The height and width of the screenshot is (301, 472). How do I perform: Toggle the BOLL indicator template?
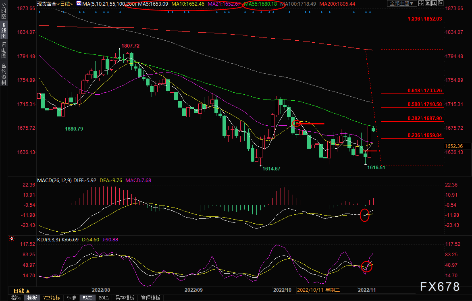pos(104,298)
